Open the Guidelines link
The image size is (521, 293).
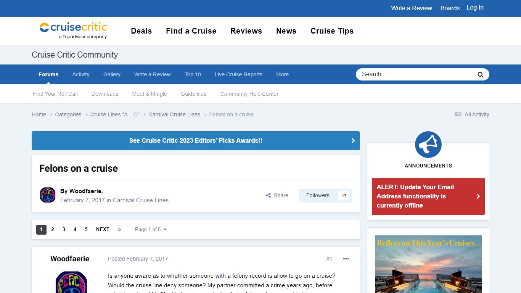[194, 94]
